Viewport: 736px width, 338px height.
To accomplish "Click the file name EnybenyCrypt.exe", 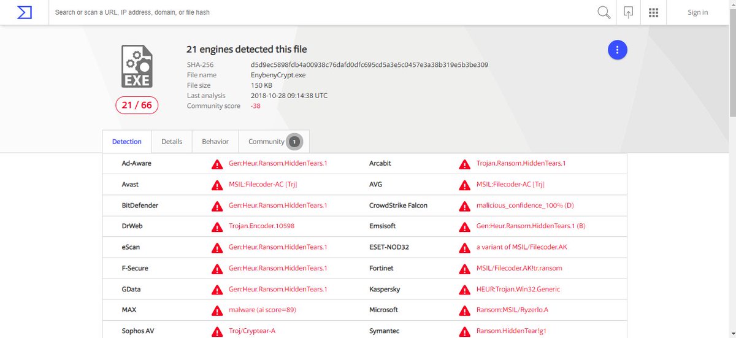I will tap(278, 75).
